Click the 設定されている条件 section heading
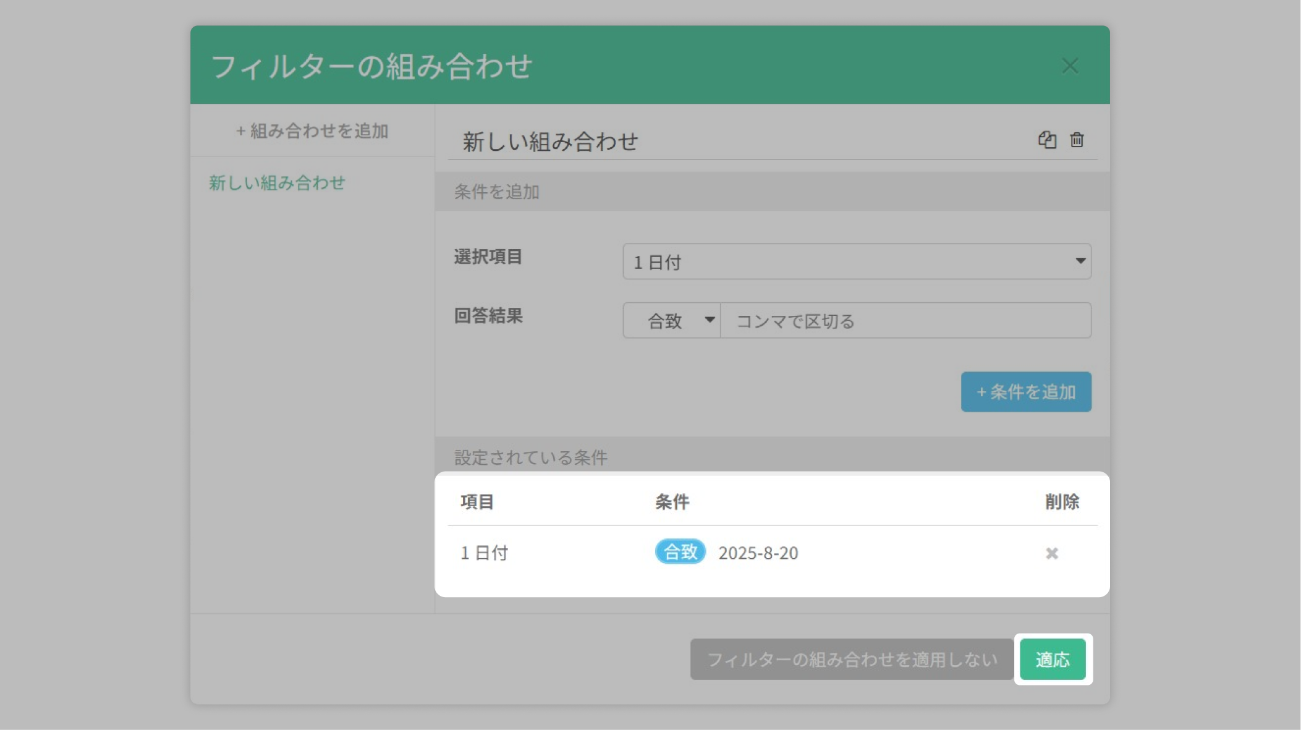This screenshot has height=730, width=1301. point(531,457)
